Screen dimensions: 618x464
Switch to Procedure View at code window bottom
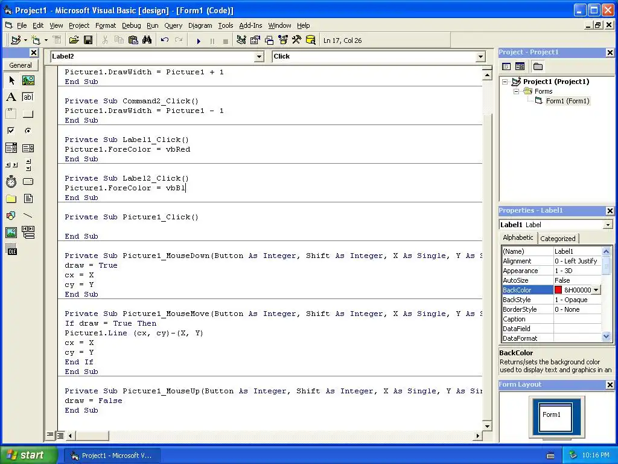pos(50,435)
